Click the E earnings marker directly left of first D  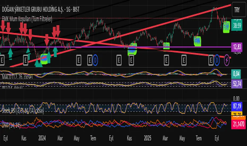tap(90, 60)
